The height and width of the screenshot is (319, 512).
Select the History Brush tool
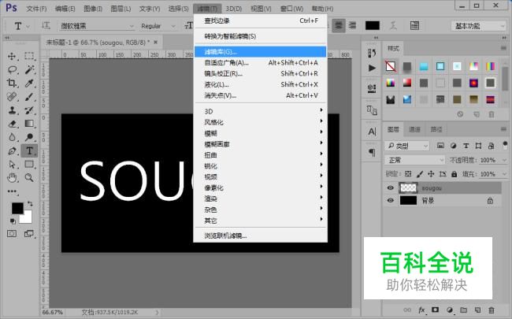pyautogui.click(x=29, y=110)
